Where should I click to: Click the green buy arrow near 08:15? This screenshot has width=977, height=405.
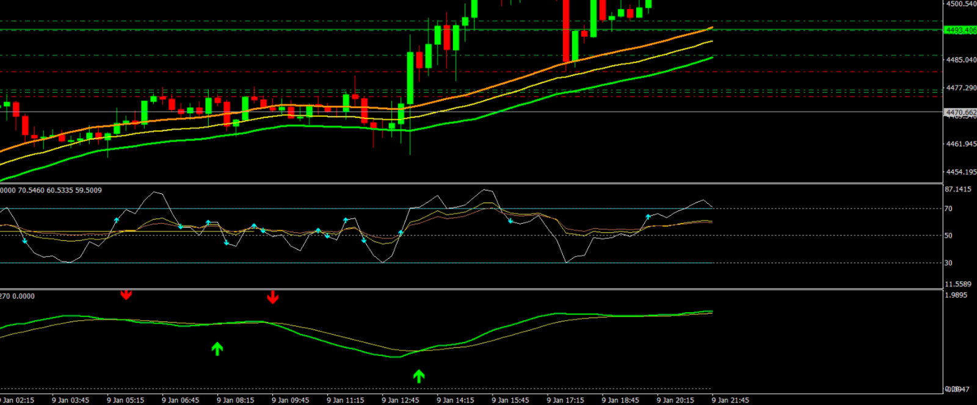click(217, 349)
